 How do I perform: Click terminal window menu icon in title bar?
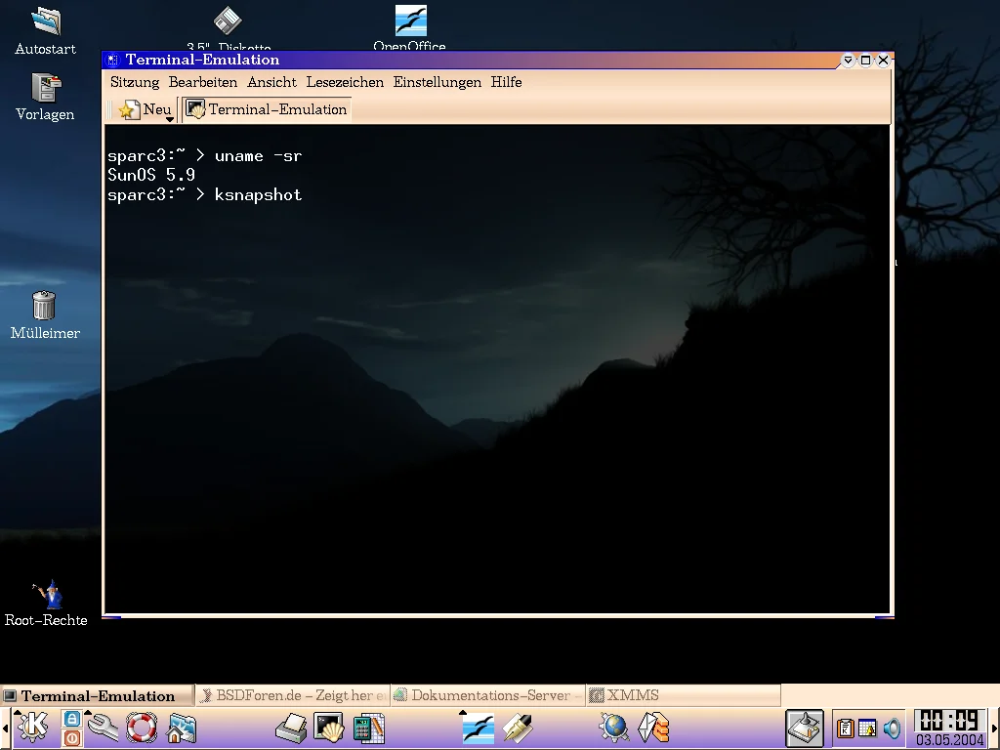pyautogui.click(x=112, y=60)
